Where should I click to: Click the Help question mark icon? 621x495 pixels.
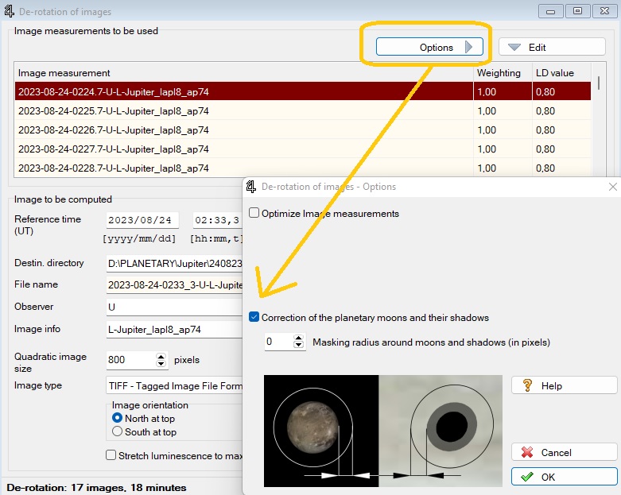526,385
